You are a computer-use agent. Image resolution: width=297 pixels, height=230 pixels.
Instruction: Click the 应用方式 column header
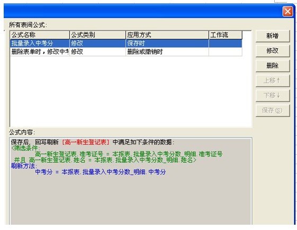167,35
